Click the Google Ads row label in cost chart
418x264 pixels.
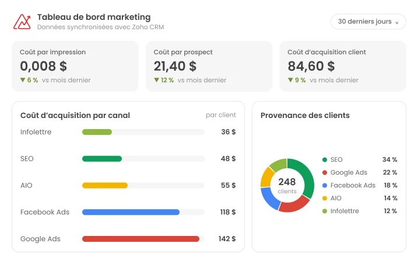(40, 239)
